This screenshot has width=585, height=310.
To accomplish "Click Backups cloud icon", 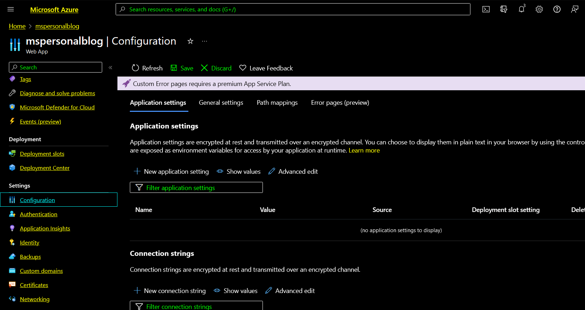I will tap(12, 257).
